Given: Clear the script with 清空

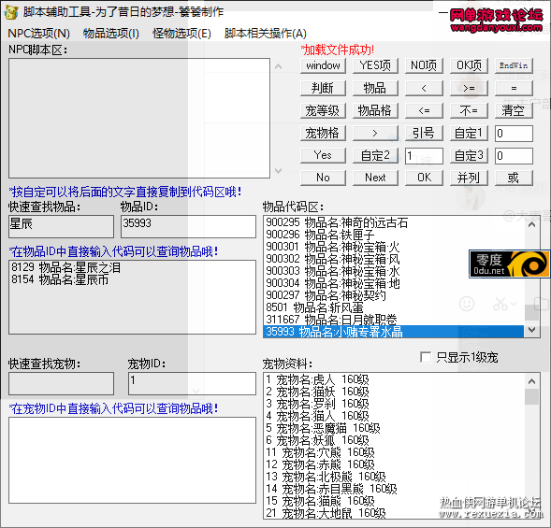Looking at the screenshot, I should [514, 110].
